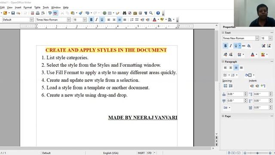Click Zoom Out minus in status bar
Screen dimensions: 275x155
[x=245, y=153]
